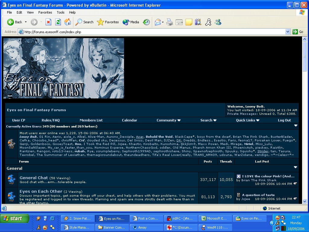Open the View menu
This screenshot has height=232, width=309.
(30, 12)
